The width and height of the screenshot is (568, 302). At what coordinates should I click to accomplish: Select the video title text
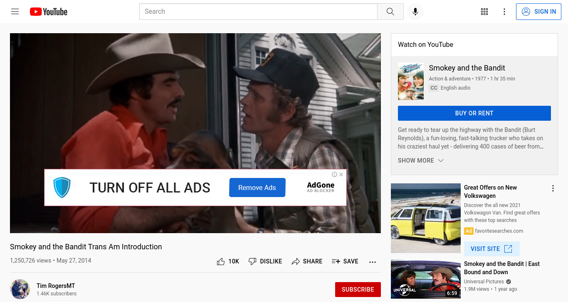tap(86, 247)
